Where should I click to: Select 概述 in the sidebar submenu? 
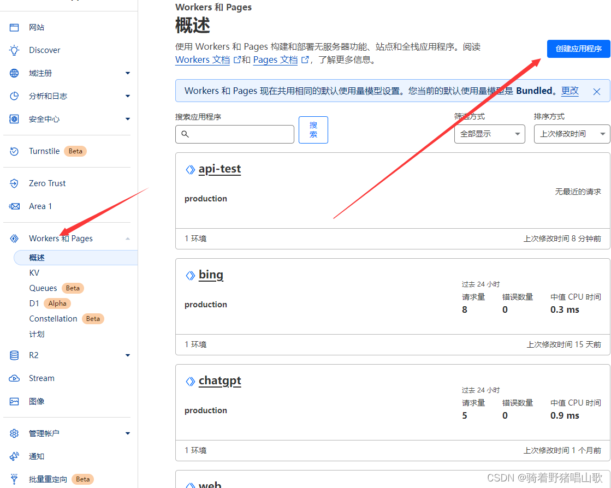coord(76,258)
